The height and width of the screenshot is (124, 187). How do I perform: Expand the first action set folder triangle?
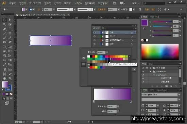(150, 68)
